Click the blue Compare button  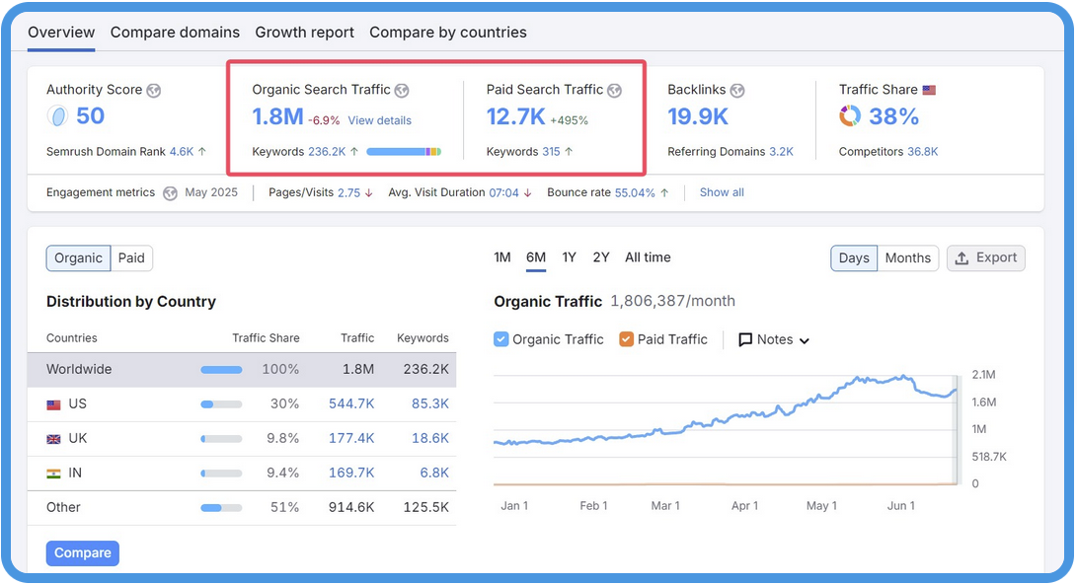tap(83, 553)
